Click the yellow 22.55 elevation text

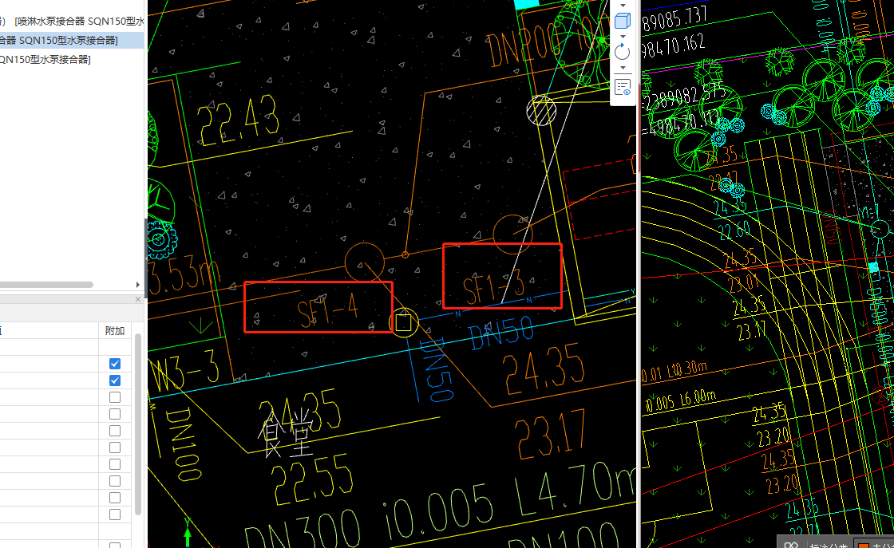point(313,479)
